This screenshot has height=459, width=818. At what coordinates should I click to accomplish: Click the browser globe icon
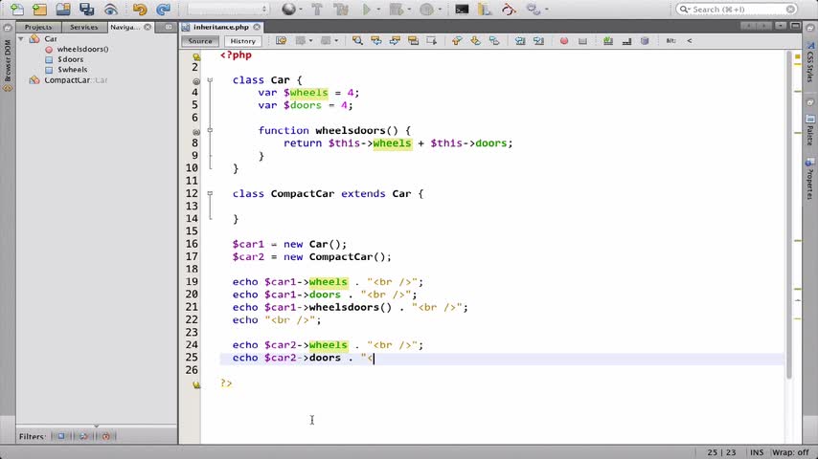pos(288,9)
